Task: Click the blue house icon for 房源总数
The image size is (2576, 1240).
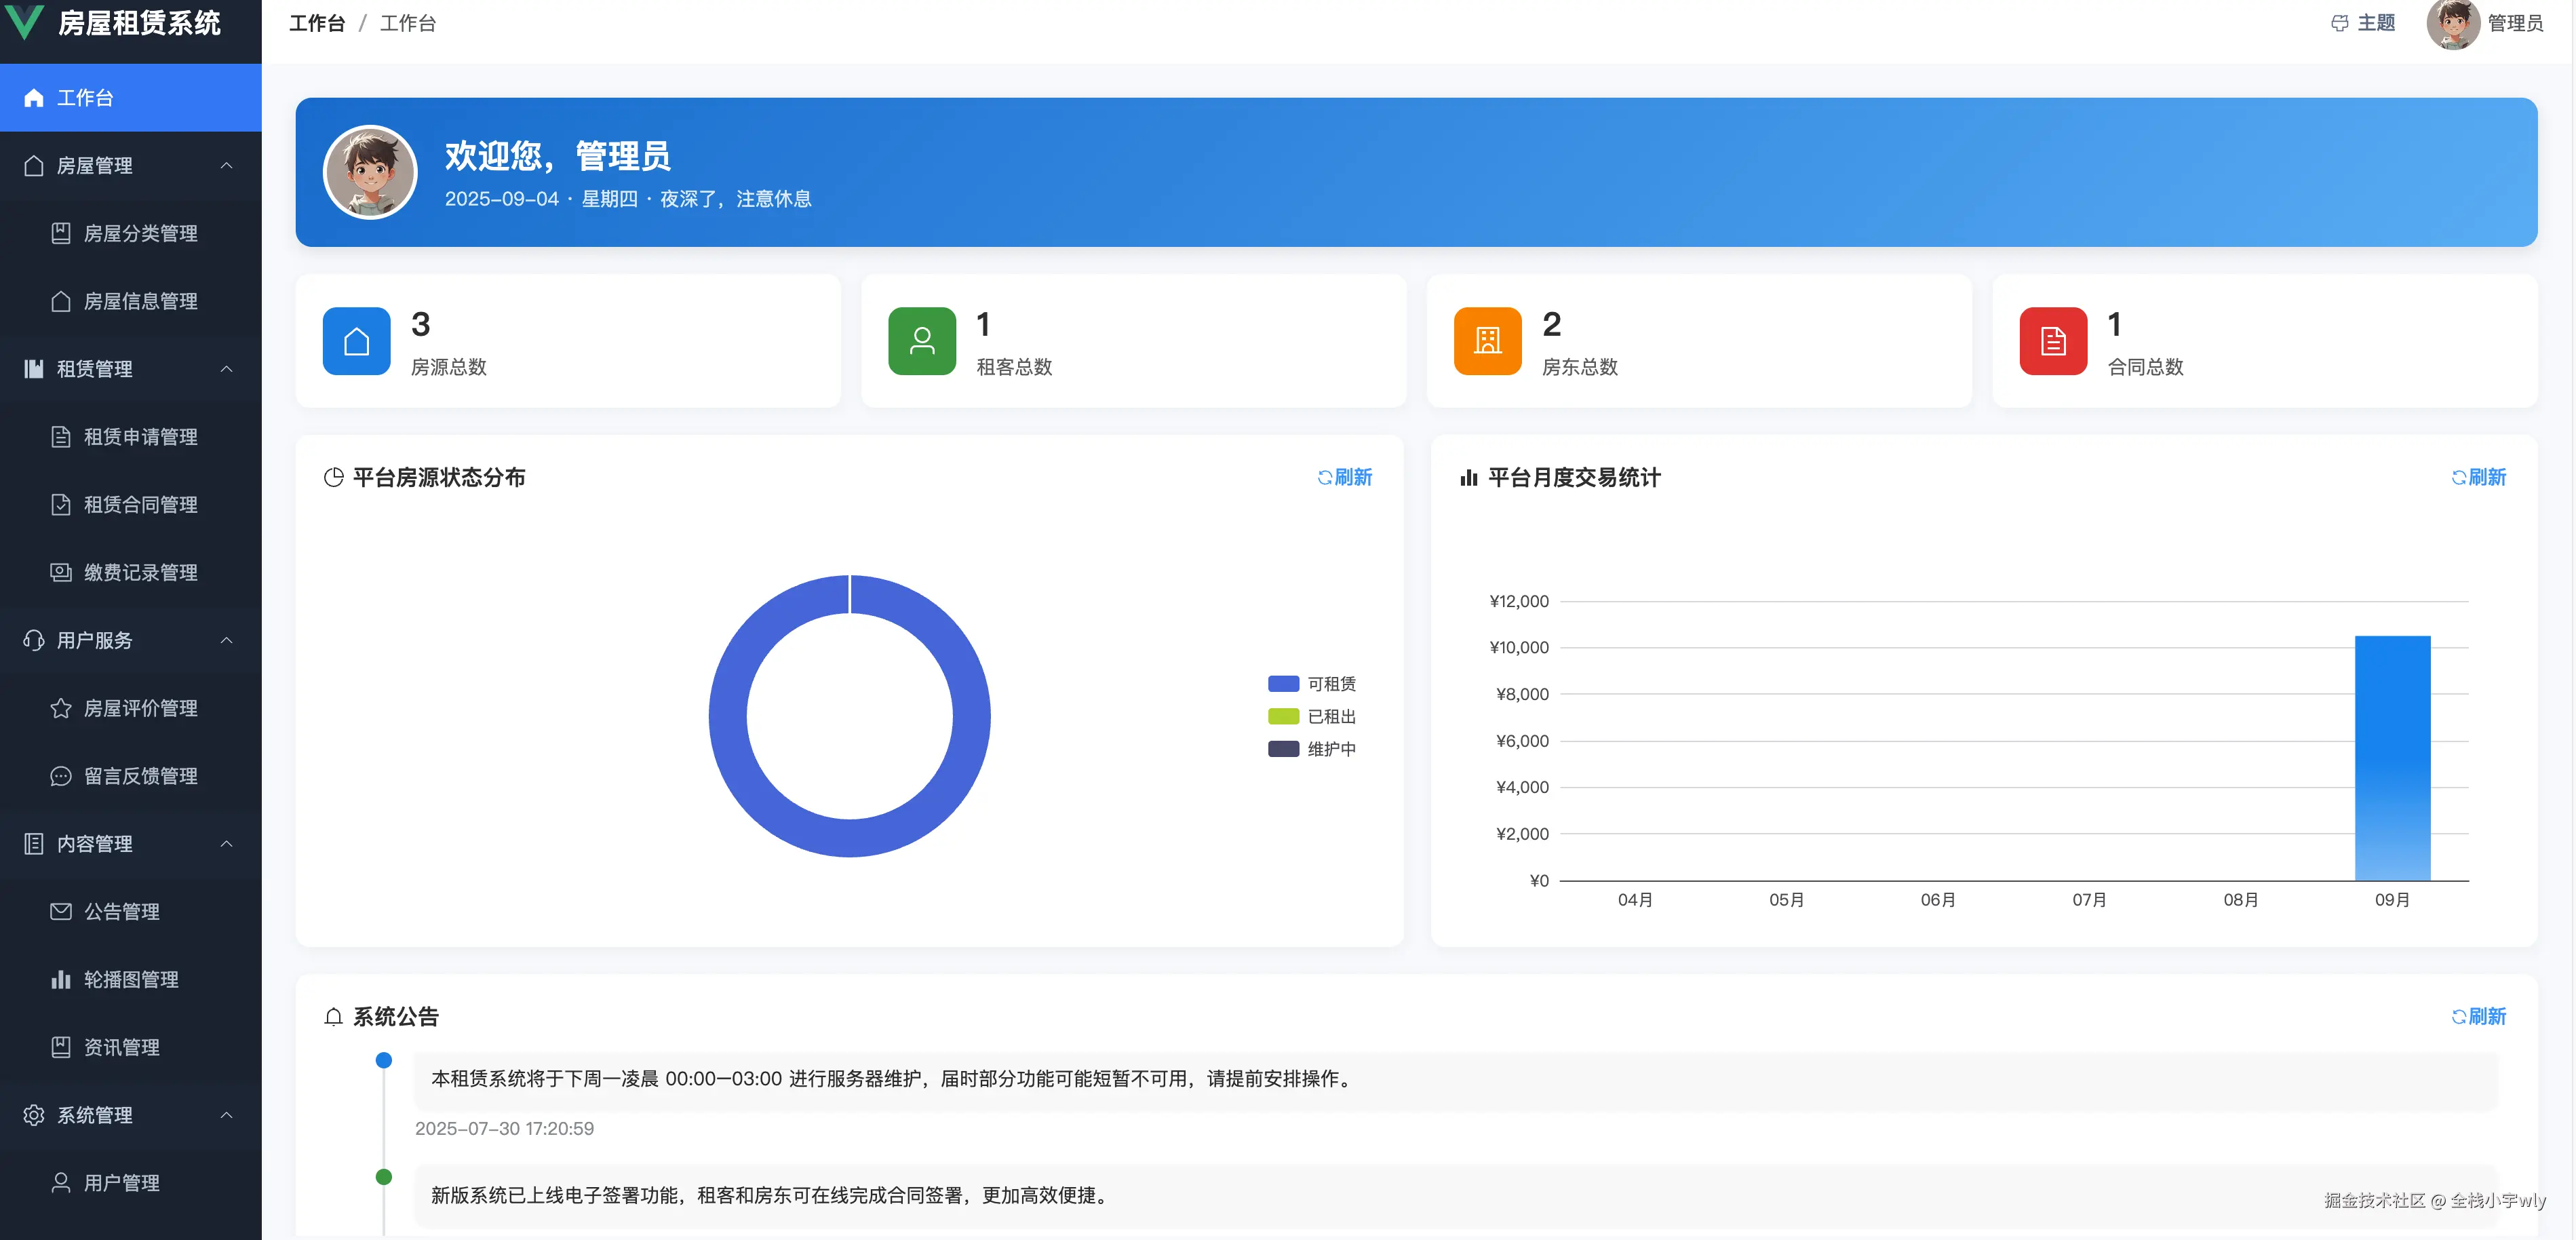Action: 356,341
